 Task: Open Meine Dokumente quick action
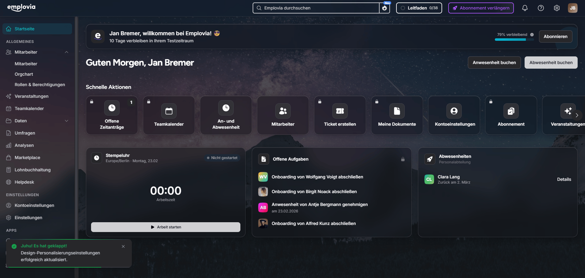pyautogui.click(x=397, y=115)
